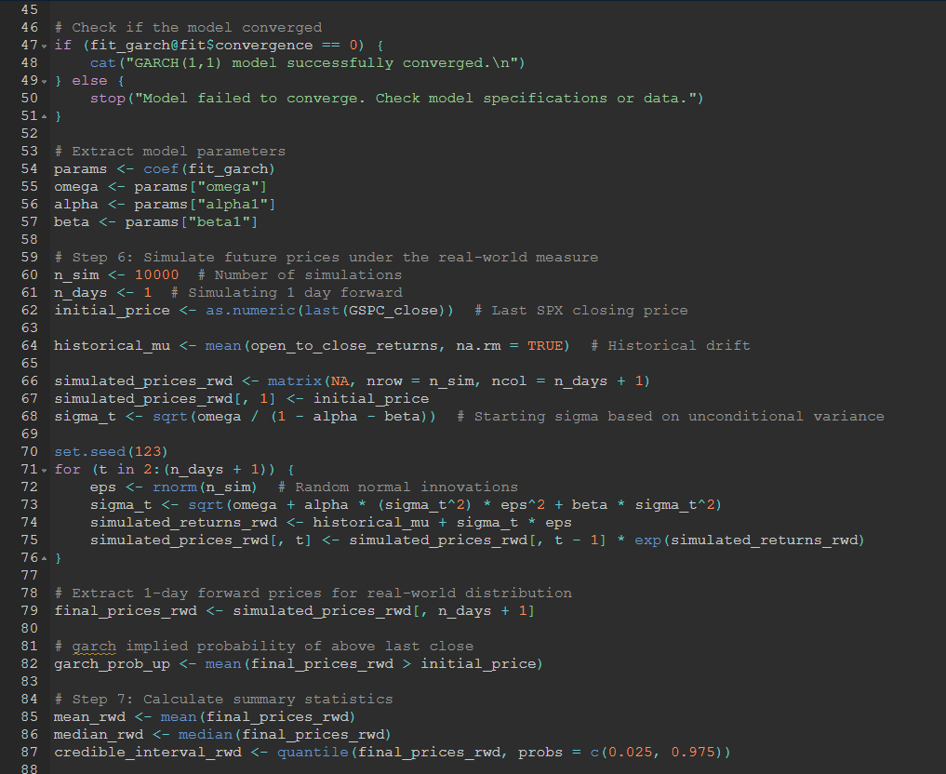Viewport: 946px width, 774px height.
Task: Click the 'exp' function on line 75
Action: click(648, 540)
